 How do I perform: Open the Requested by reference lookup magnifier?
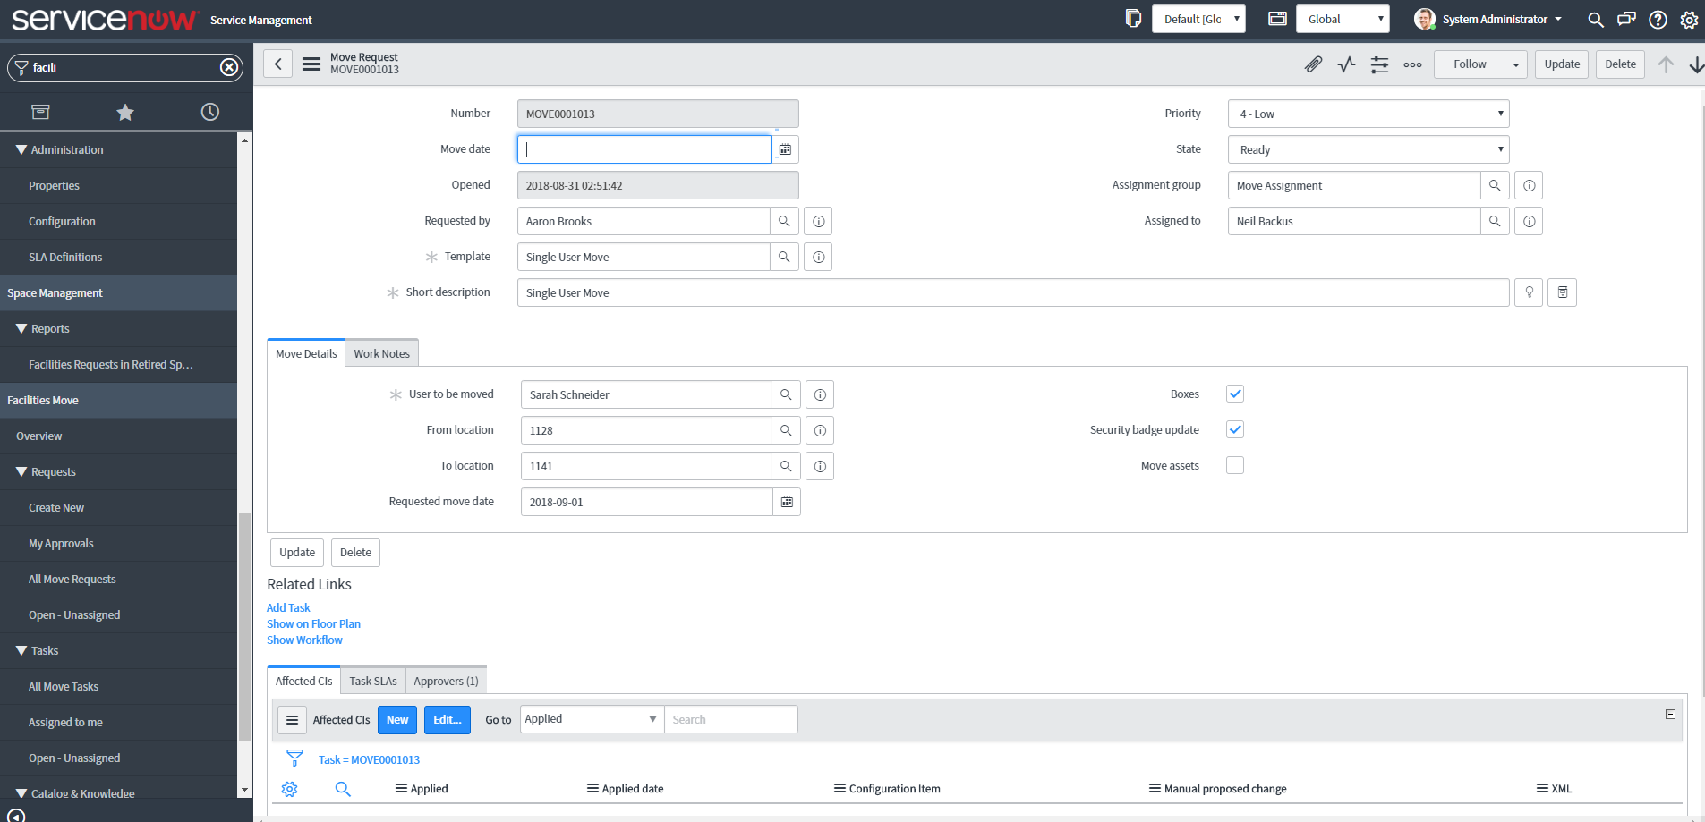point(785,221)
